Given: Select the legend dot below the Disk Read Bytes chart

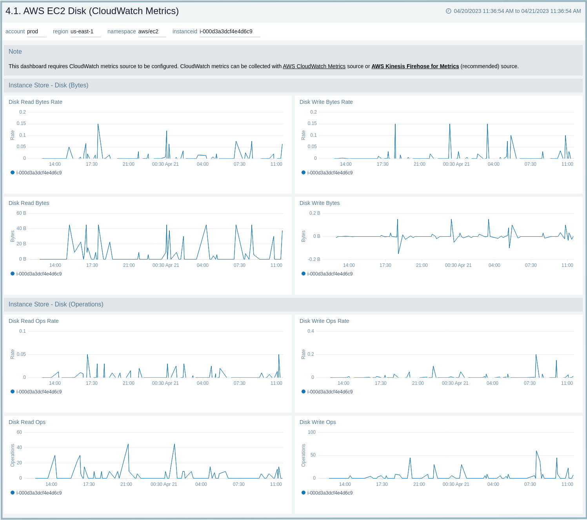Looking at the screenshot, I should 12,274.
